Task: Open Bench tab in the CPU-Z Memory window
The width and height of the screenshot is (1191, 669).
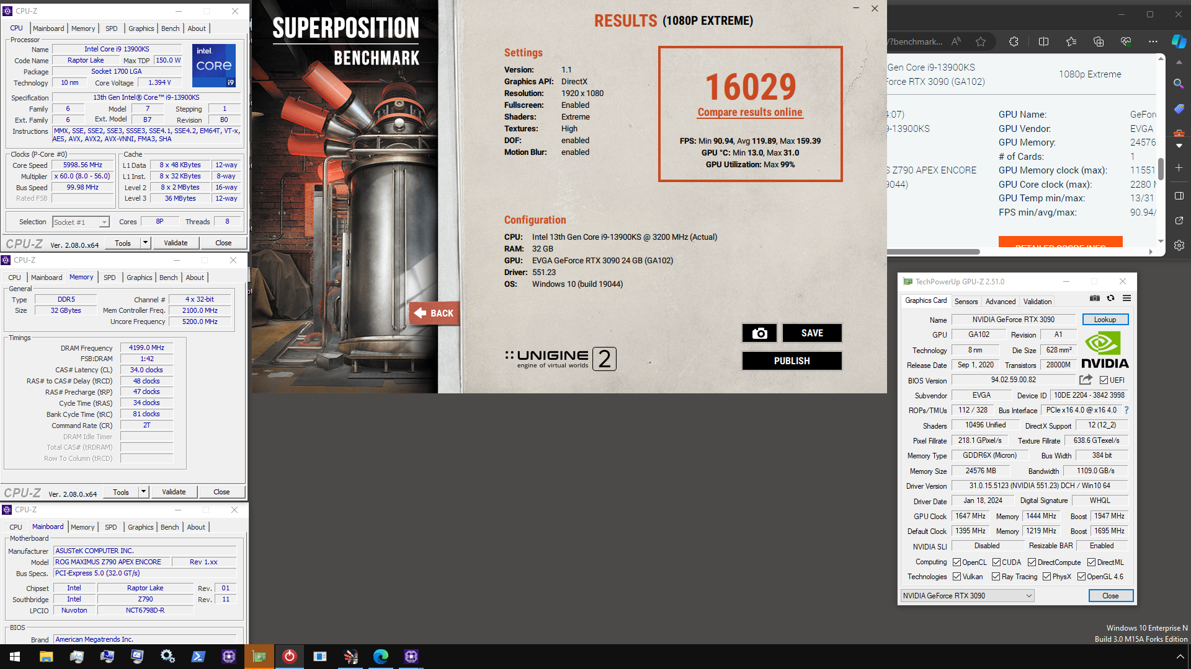Action: (x=168, y=278)
